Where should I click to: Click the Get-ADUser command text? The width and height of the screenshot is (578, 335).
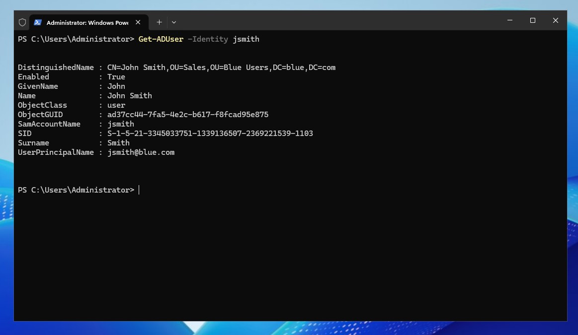click(x=161, y=39)
